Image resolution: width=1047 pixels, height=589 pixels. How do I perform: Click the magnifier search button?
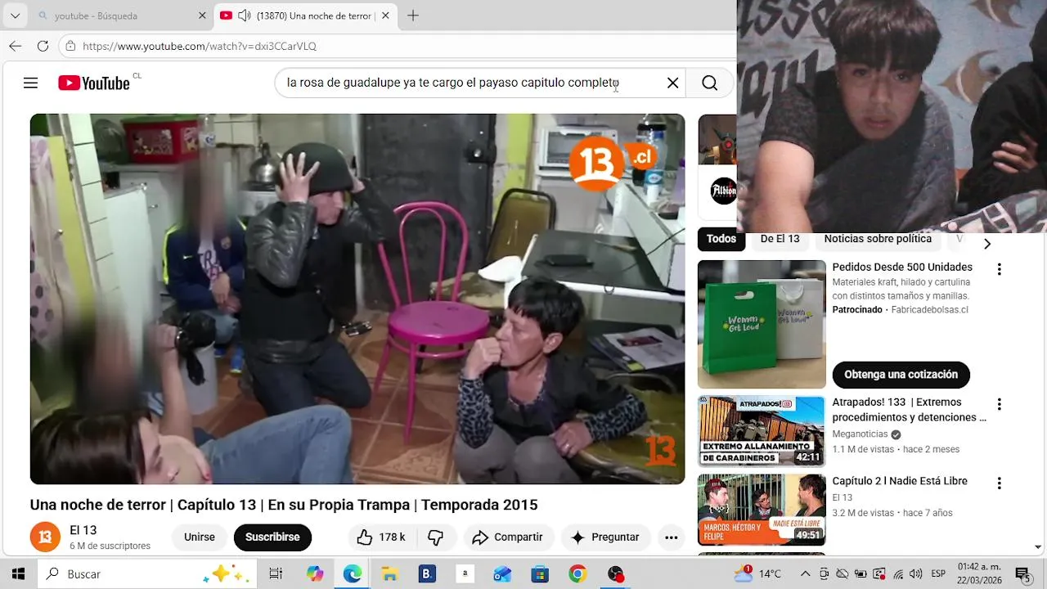coord(709,83)
